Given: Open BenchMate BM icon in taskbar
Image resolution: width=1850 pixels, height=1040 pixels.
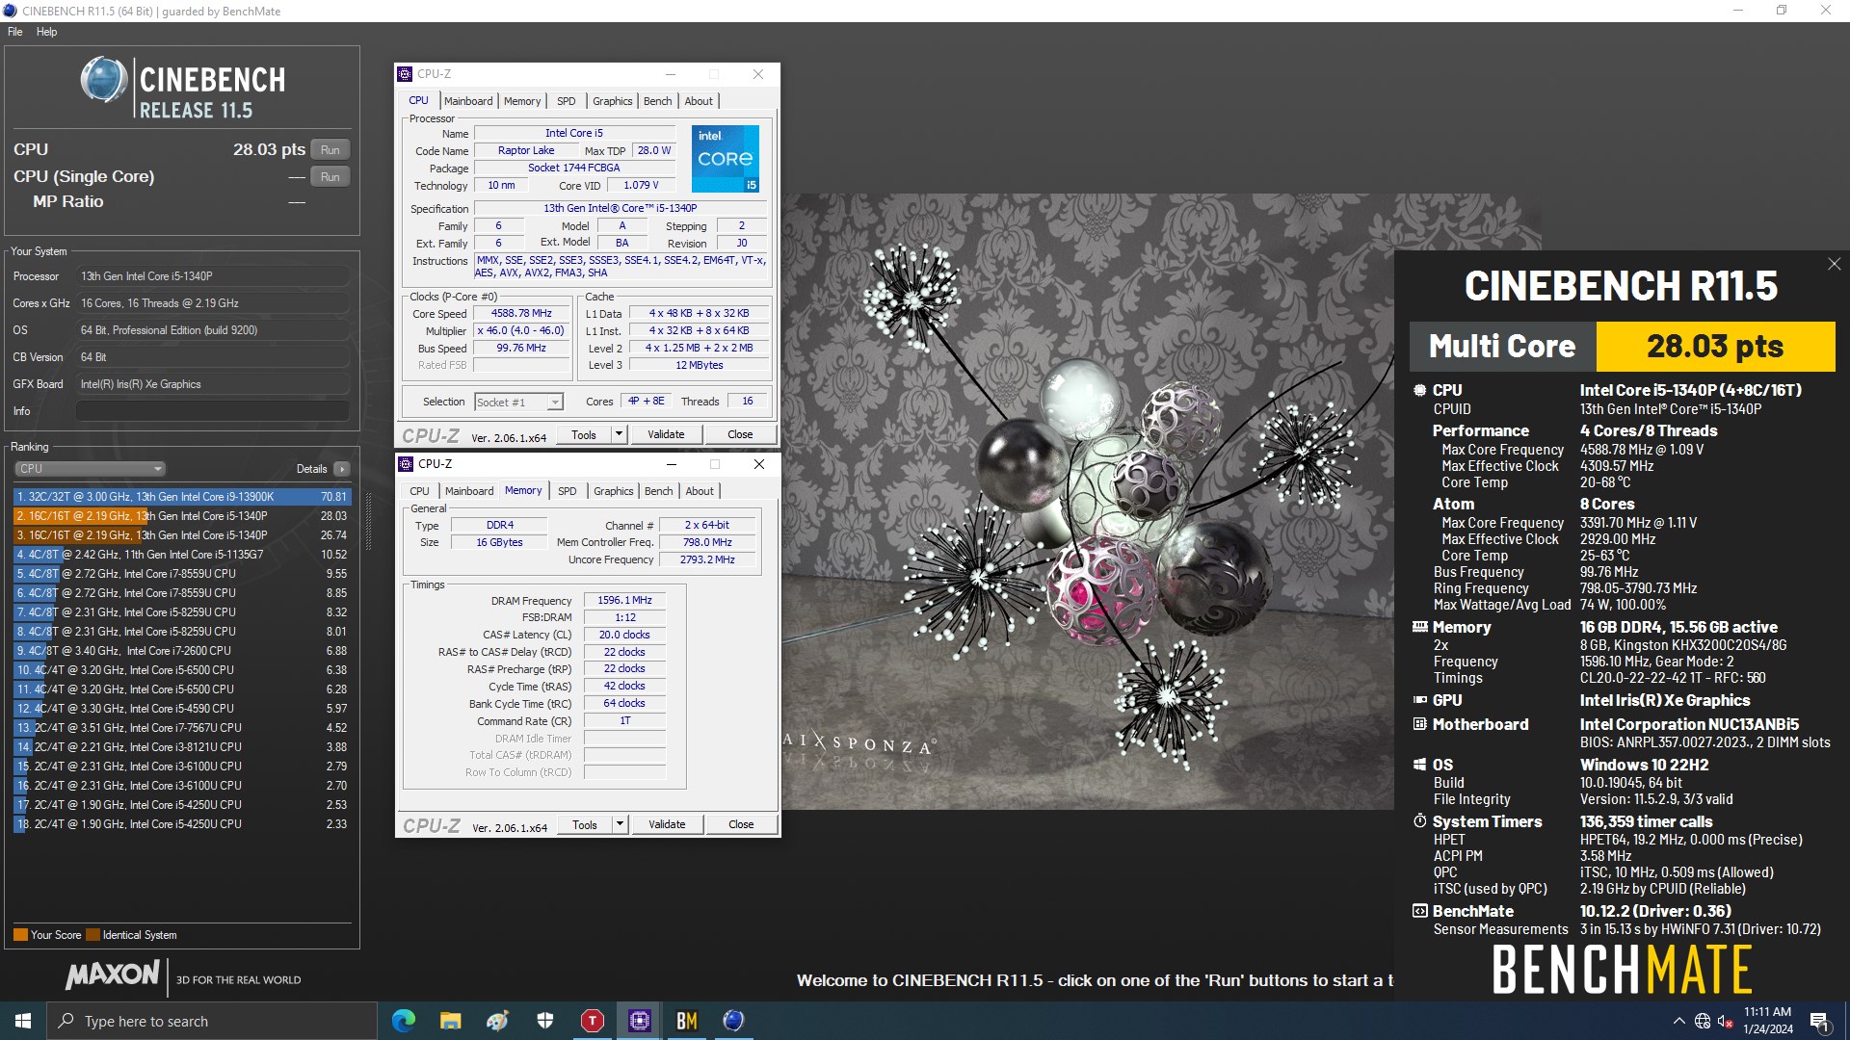Looking at the screenshot, I should pos(687,1021).
